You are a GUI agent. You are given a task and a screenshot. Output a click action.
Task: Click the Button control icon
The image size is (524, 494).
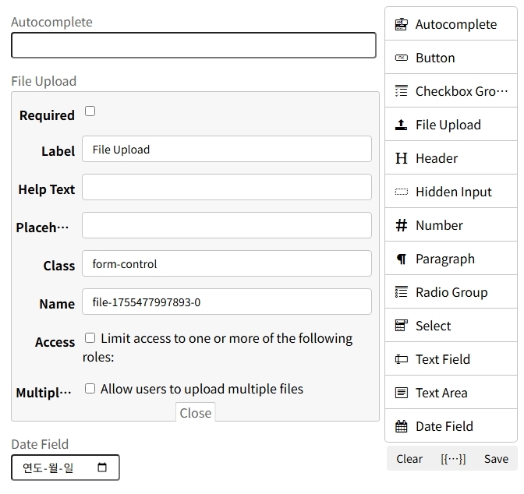coord(401,58)
